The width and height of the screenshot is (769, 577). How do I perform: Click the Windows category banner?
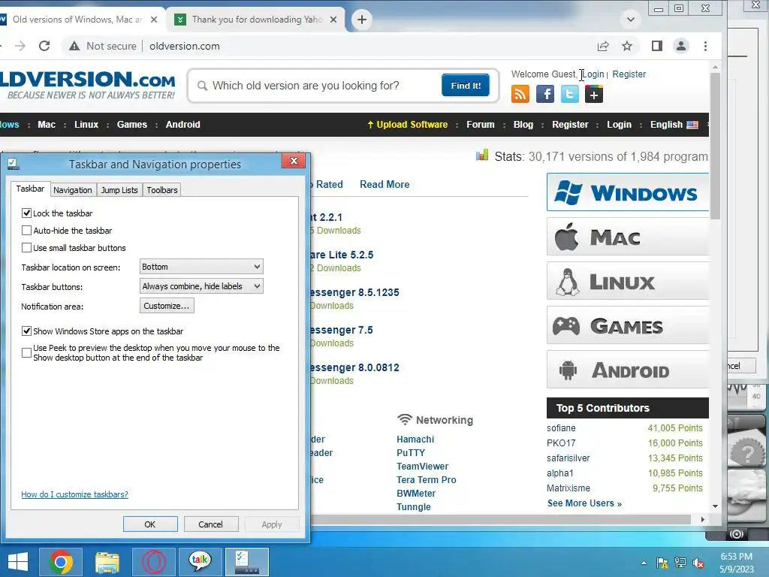click(627, 192)
